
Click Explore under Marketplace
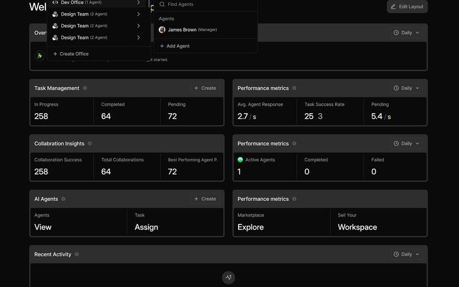click(251, 227)
